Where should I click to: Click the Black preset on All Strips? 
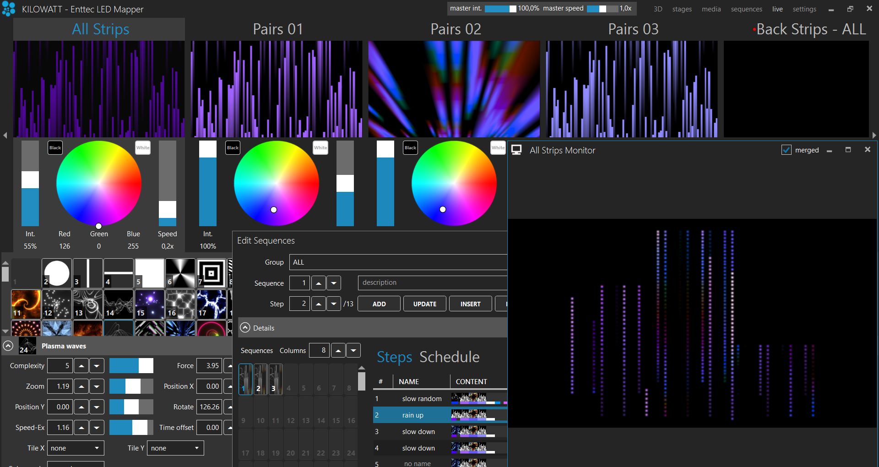point(55,147)
